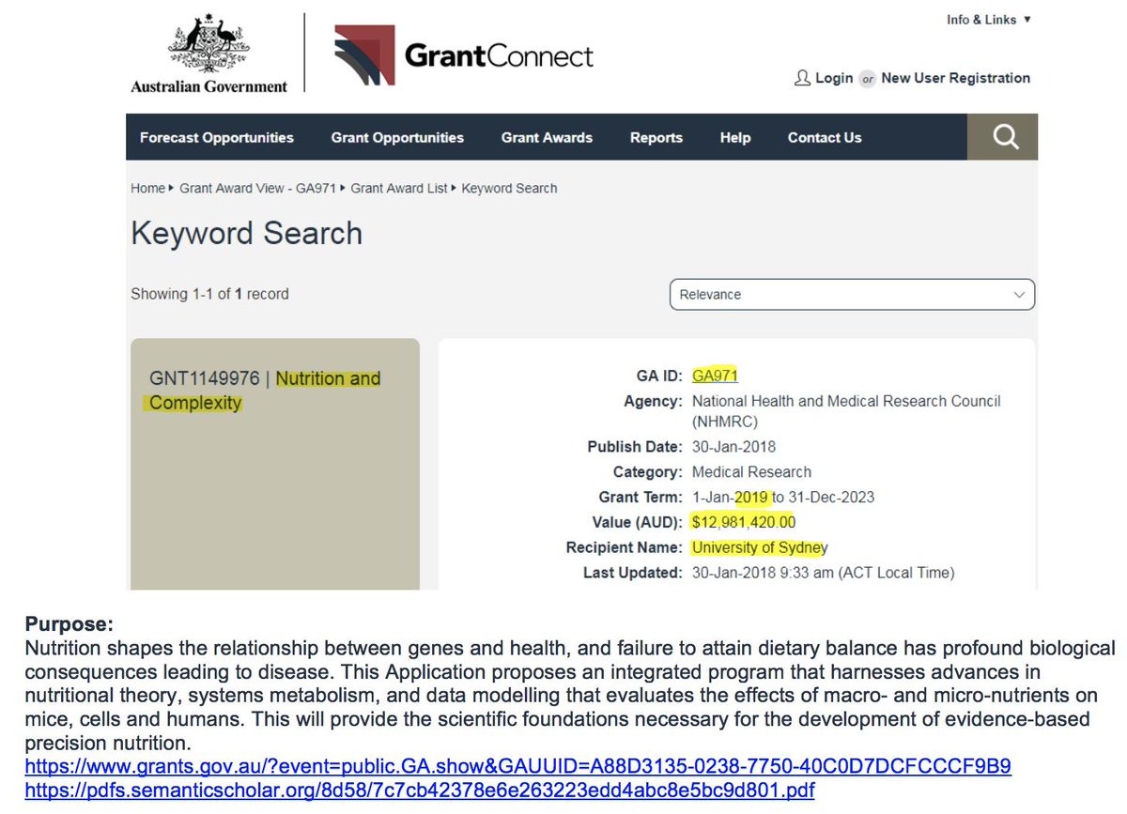The width and height of the screenshot is (1127, 814).
Task: Expand the Info & Links menu
Action: [989, 20]
